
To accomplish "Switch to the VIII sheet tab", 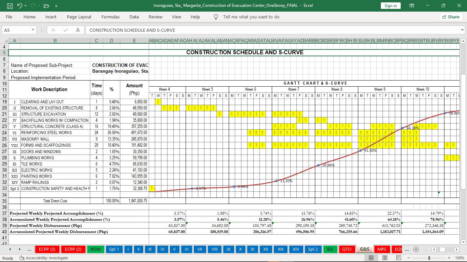I will 214,249.
